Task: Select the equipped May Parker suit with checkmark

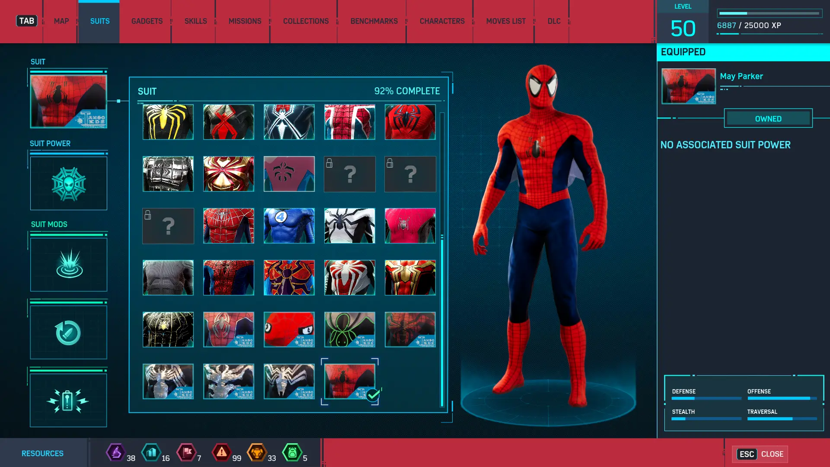Action: pyautogui.click(x=350, y=381)
